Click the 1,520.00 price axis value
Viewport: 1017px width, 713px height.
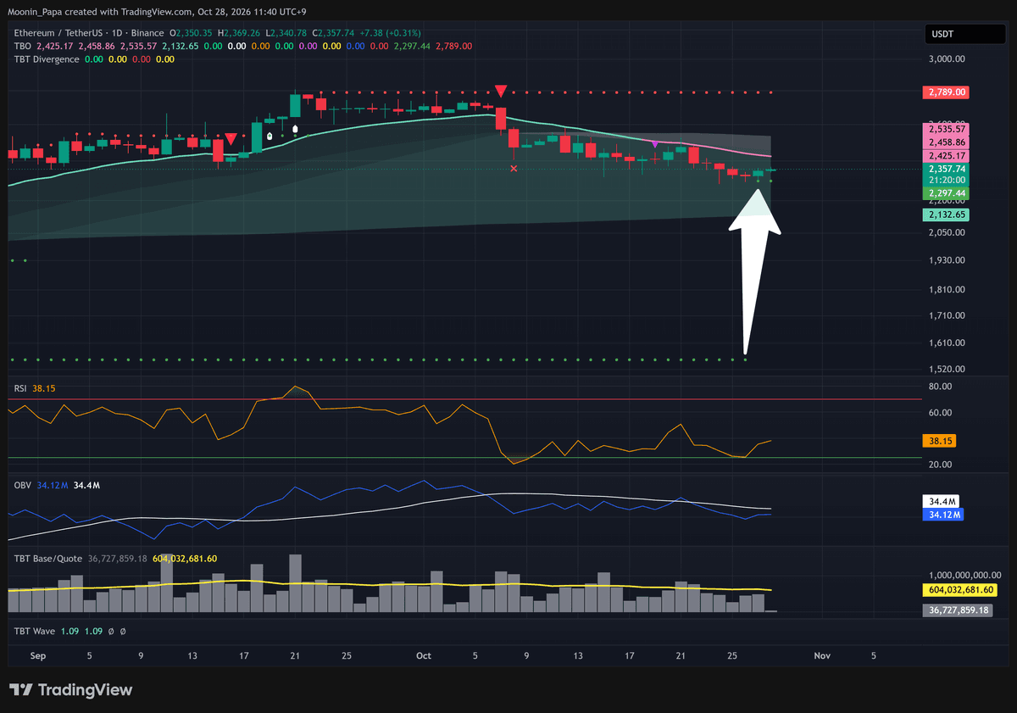pyautogui.click(x=947, y=370)
